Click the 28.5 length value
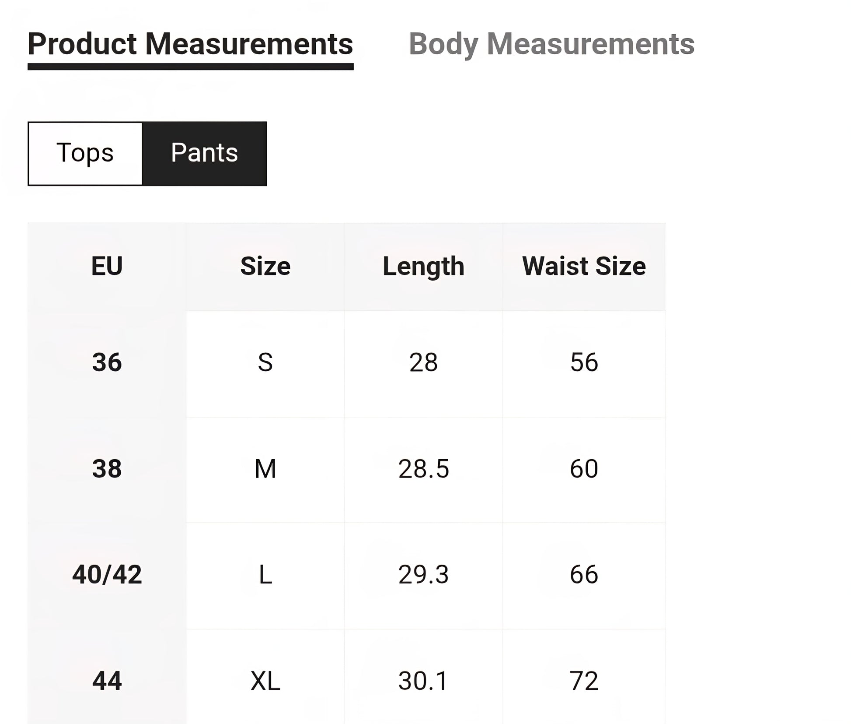Screen dimensions: 851x724 tap(423, 469)
